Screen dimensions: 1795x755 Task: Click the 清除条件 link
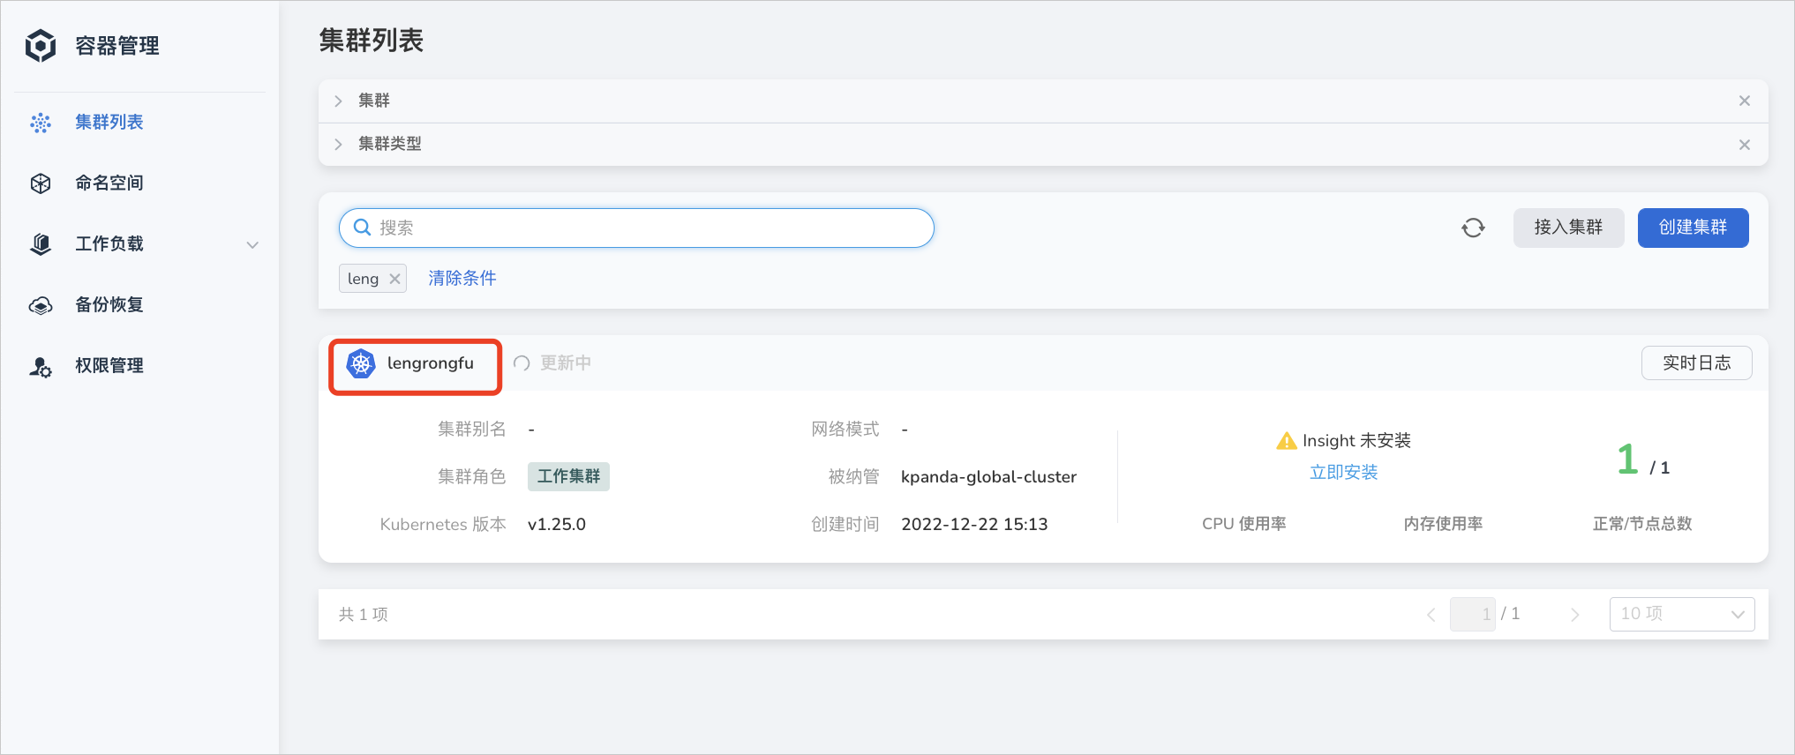point(462,279)
